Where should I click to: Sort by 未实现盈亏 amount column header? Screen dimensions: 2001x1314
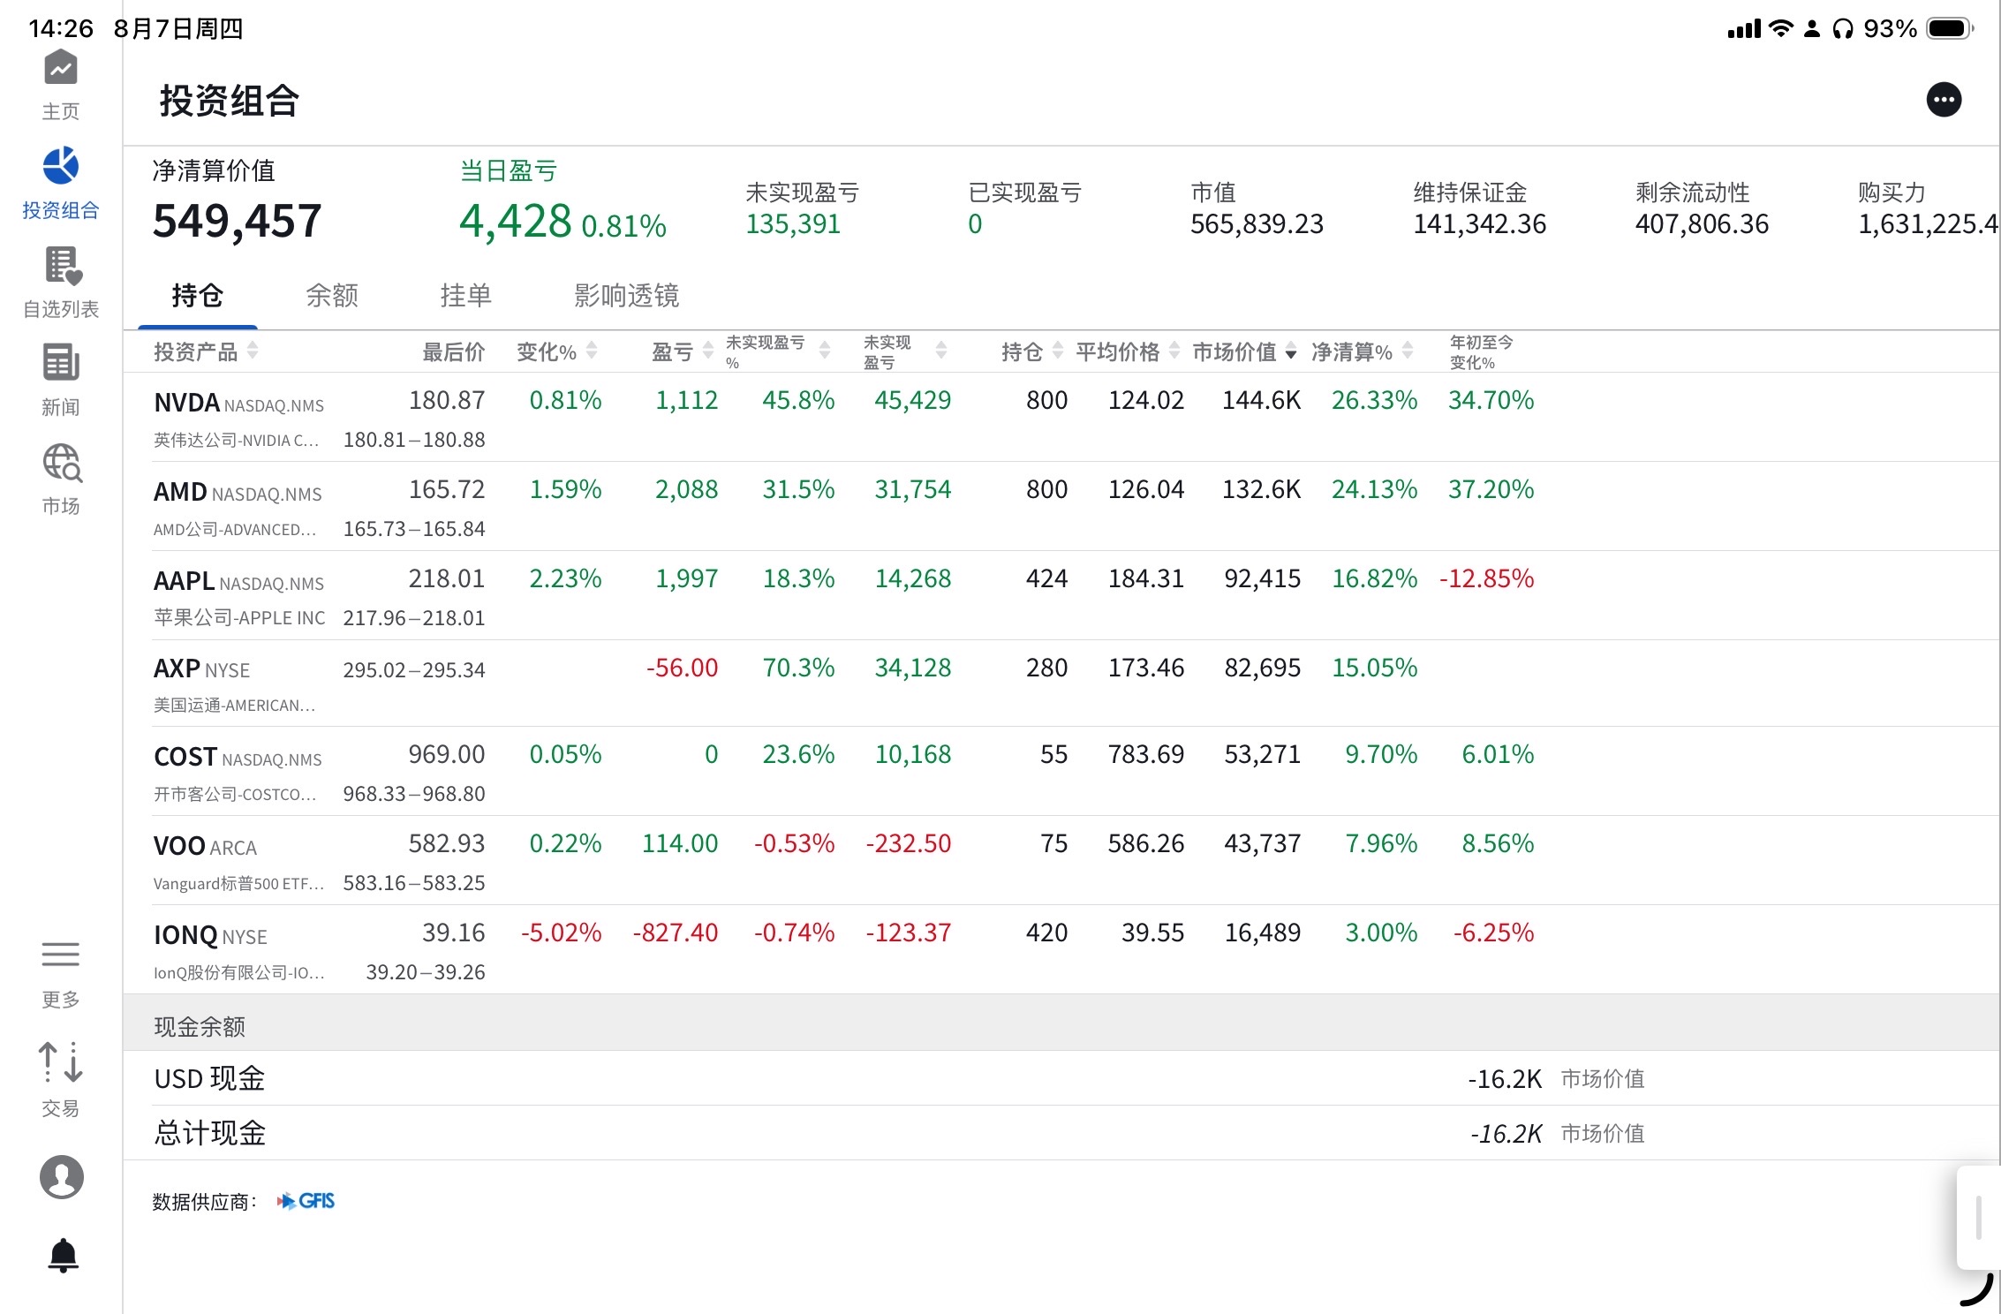[x=905, y=351]
